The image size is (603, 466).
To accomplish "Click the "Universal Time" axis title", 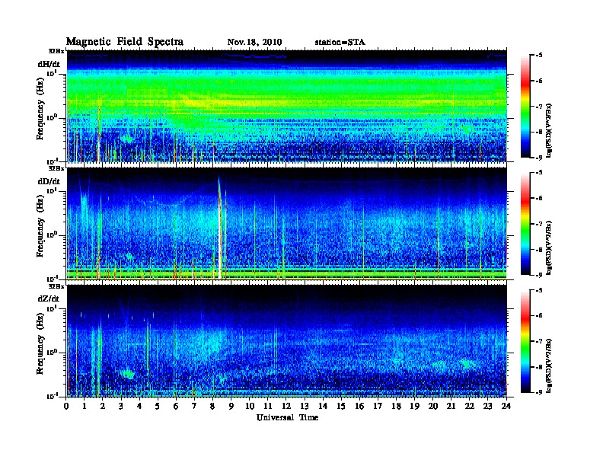I will tap(287, 417).
